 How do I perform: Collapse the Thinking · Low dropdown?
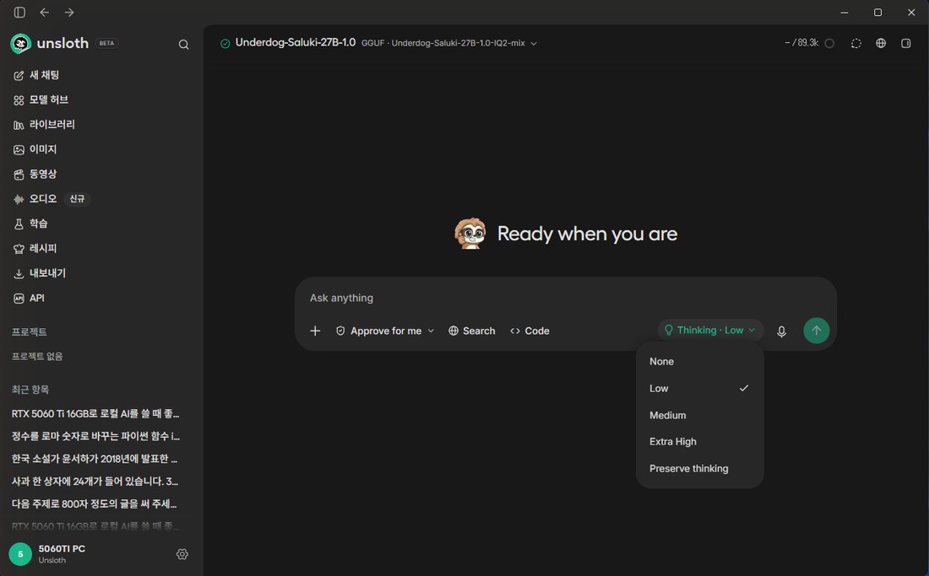point(710,331)
